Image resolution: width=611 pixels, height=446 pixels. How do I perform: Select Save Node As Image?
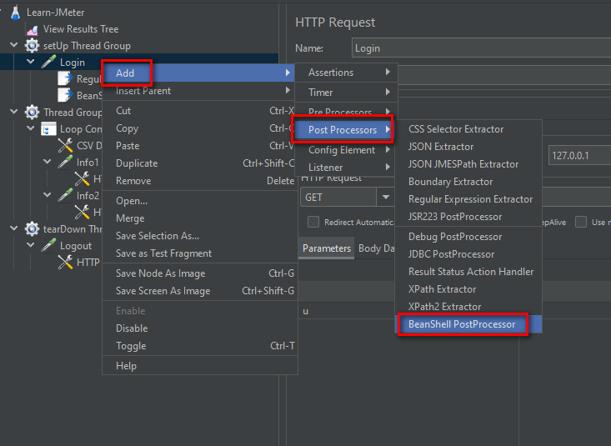point(200,273)
